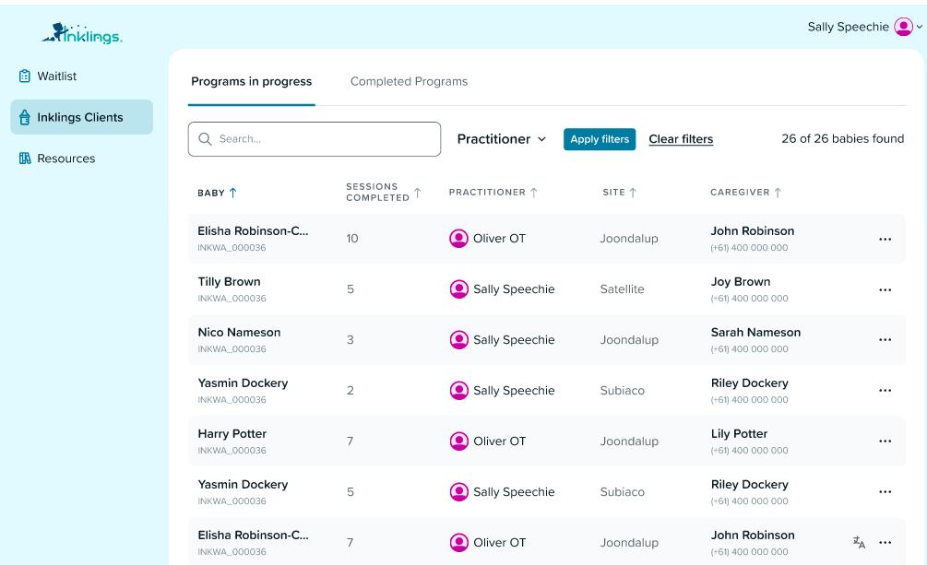Click the Apply filters button

[x=600, y=139]
